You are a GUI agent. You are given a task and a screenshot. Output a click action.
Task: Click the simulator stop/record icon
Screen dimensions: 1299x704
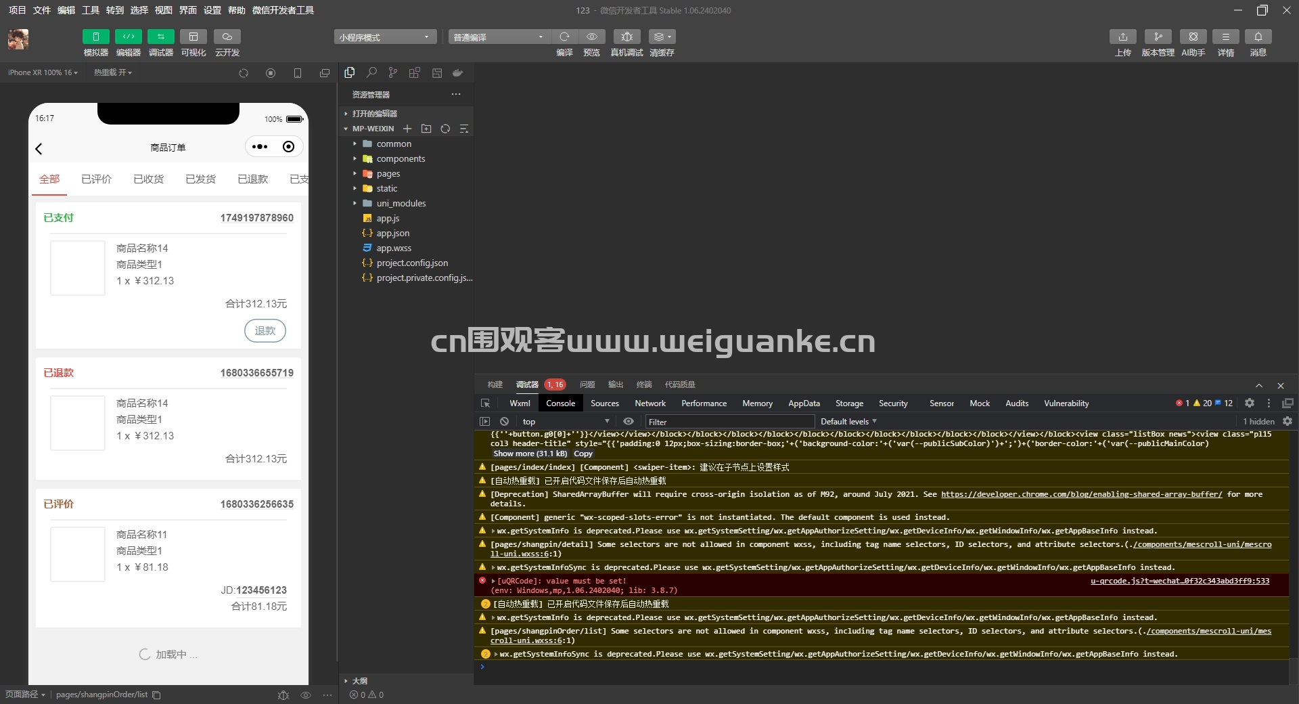[271, 73]
